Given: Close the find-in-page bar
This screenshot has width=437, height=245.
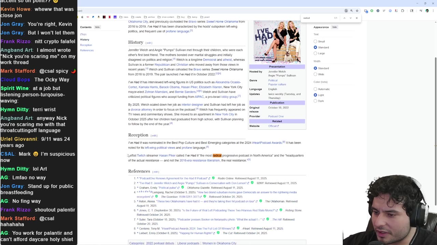Looking at the screenshot, I should pos(357,18).
